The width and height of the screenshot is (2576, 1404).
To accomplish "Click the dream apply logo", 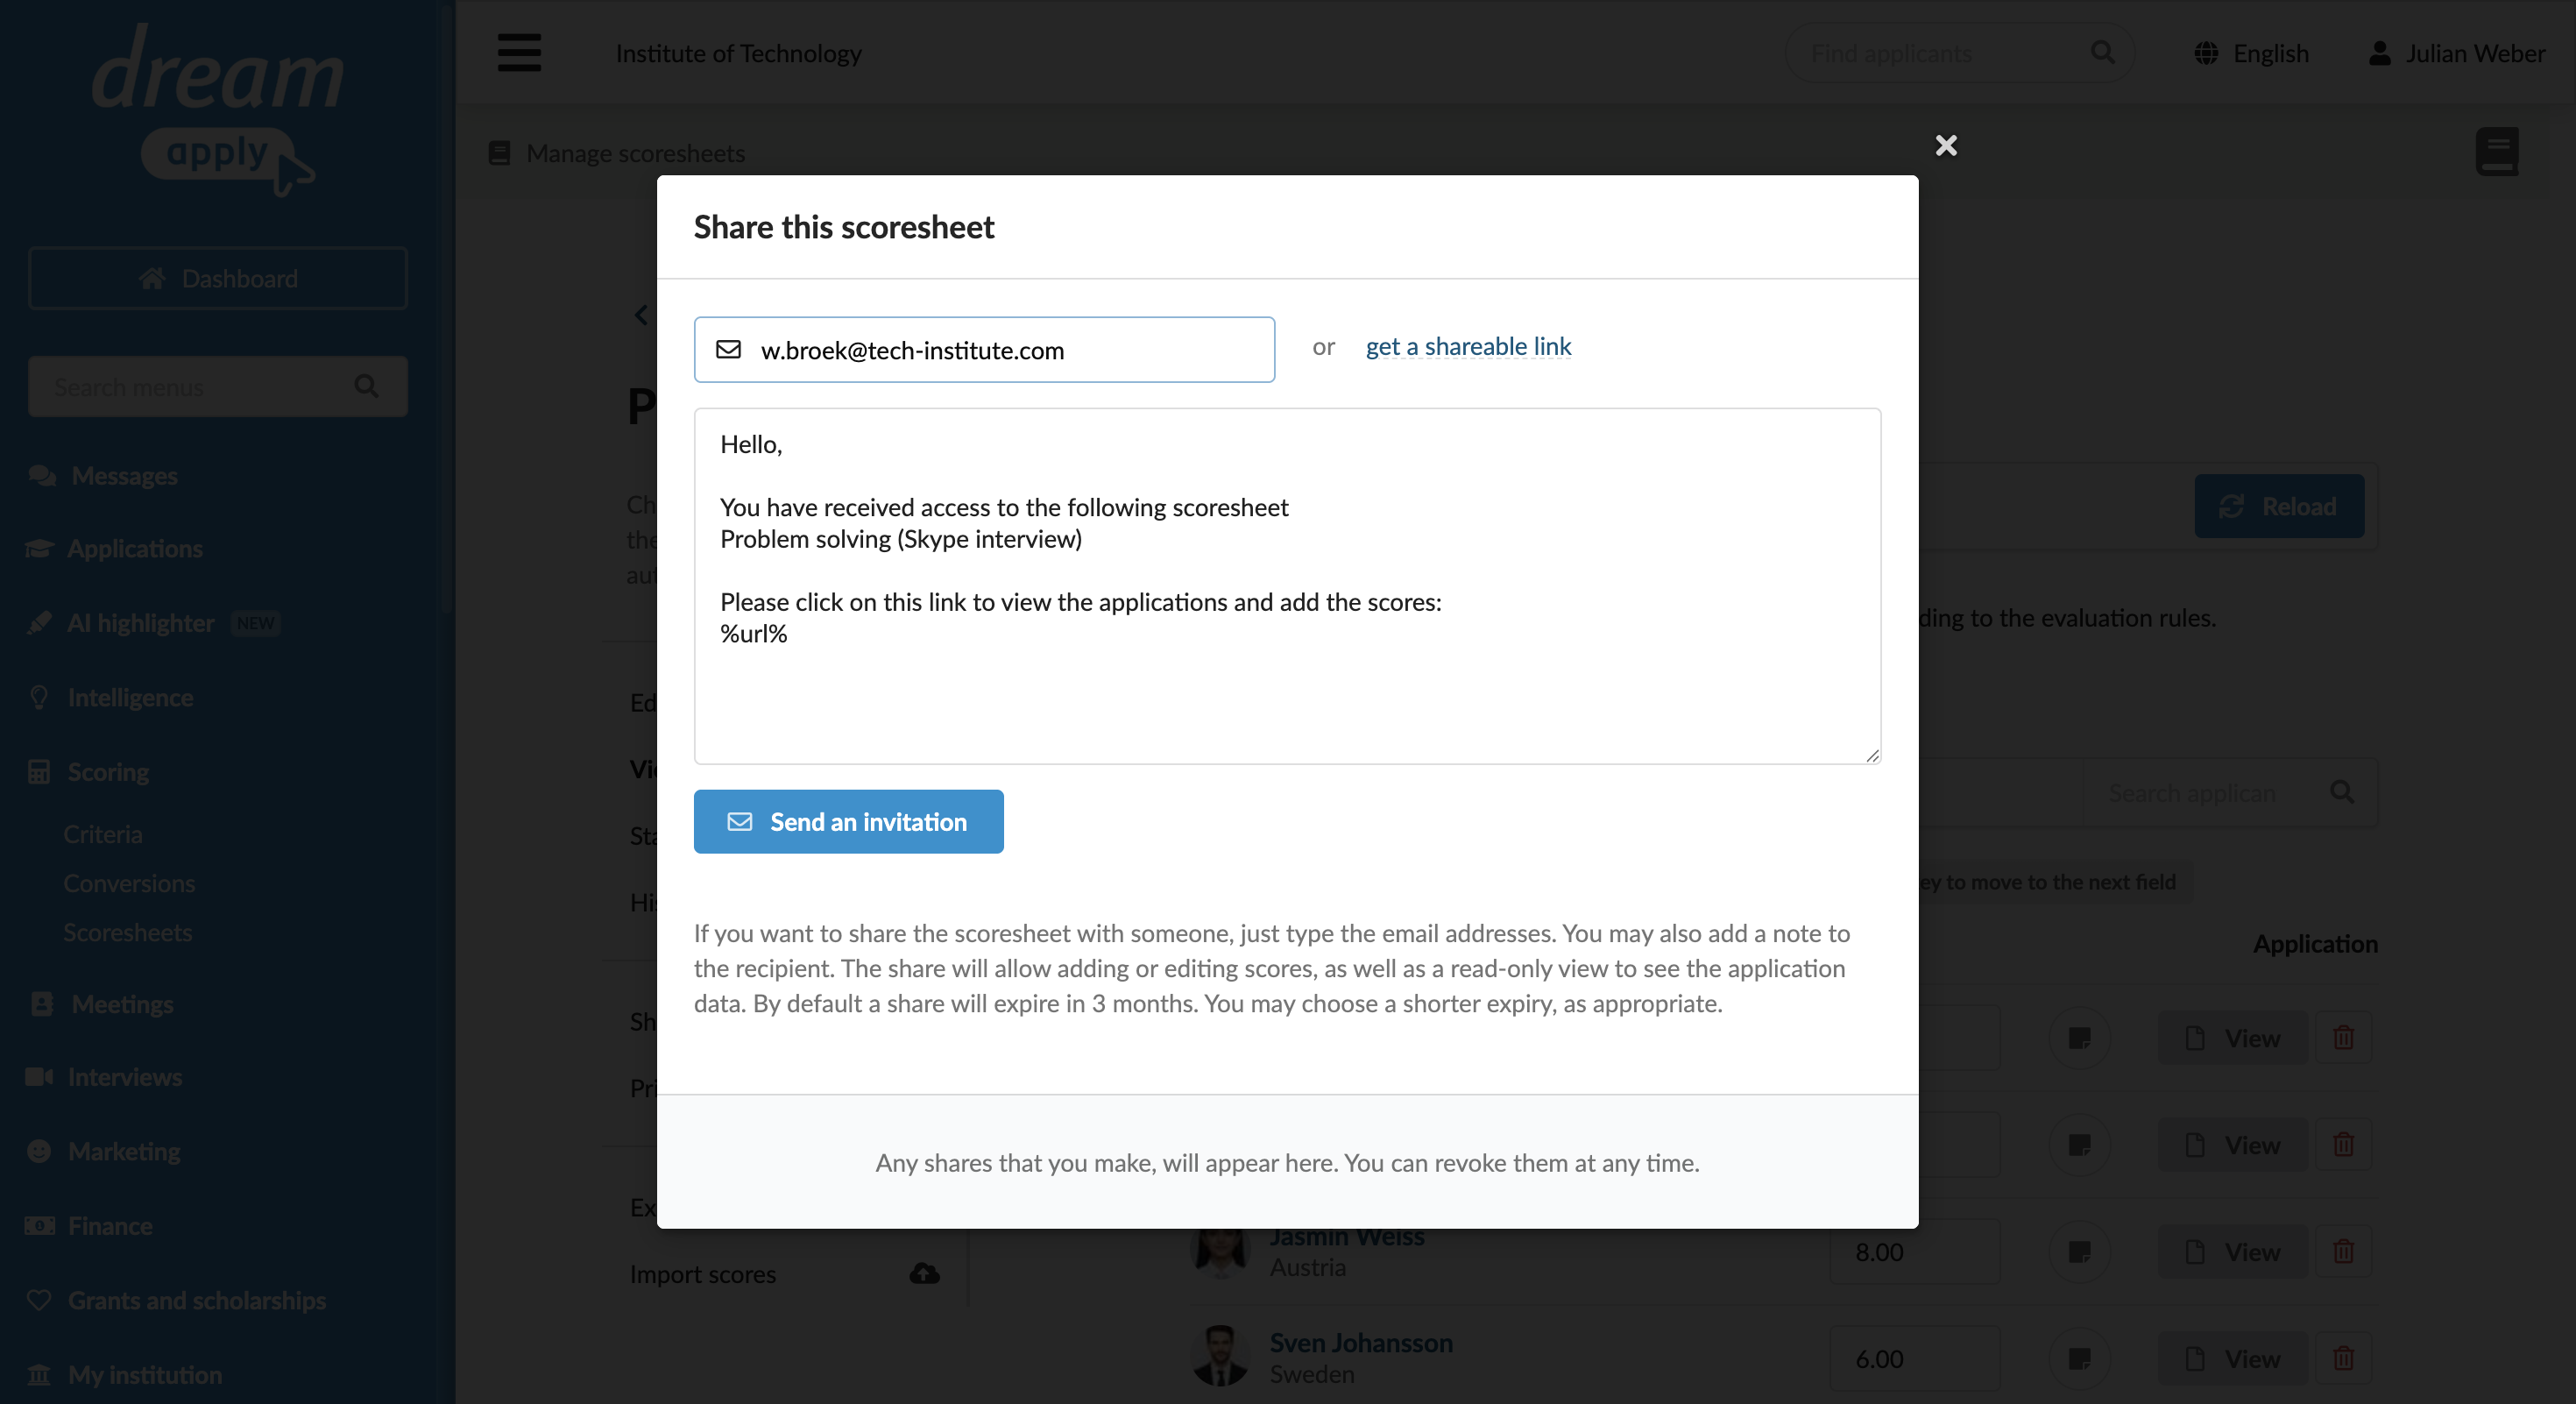I will pyautogui.click(x=218, y=110).
